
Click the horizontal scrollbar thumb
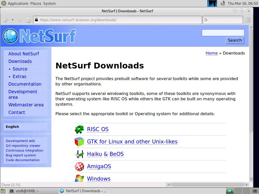(208, 185)
